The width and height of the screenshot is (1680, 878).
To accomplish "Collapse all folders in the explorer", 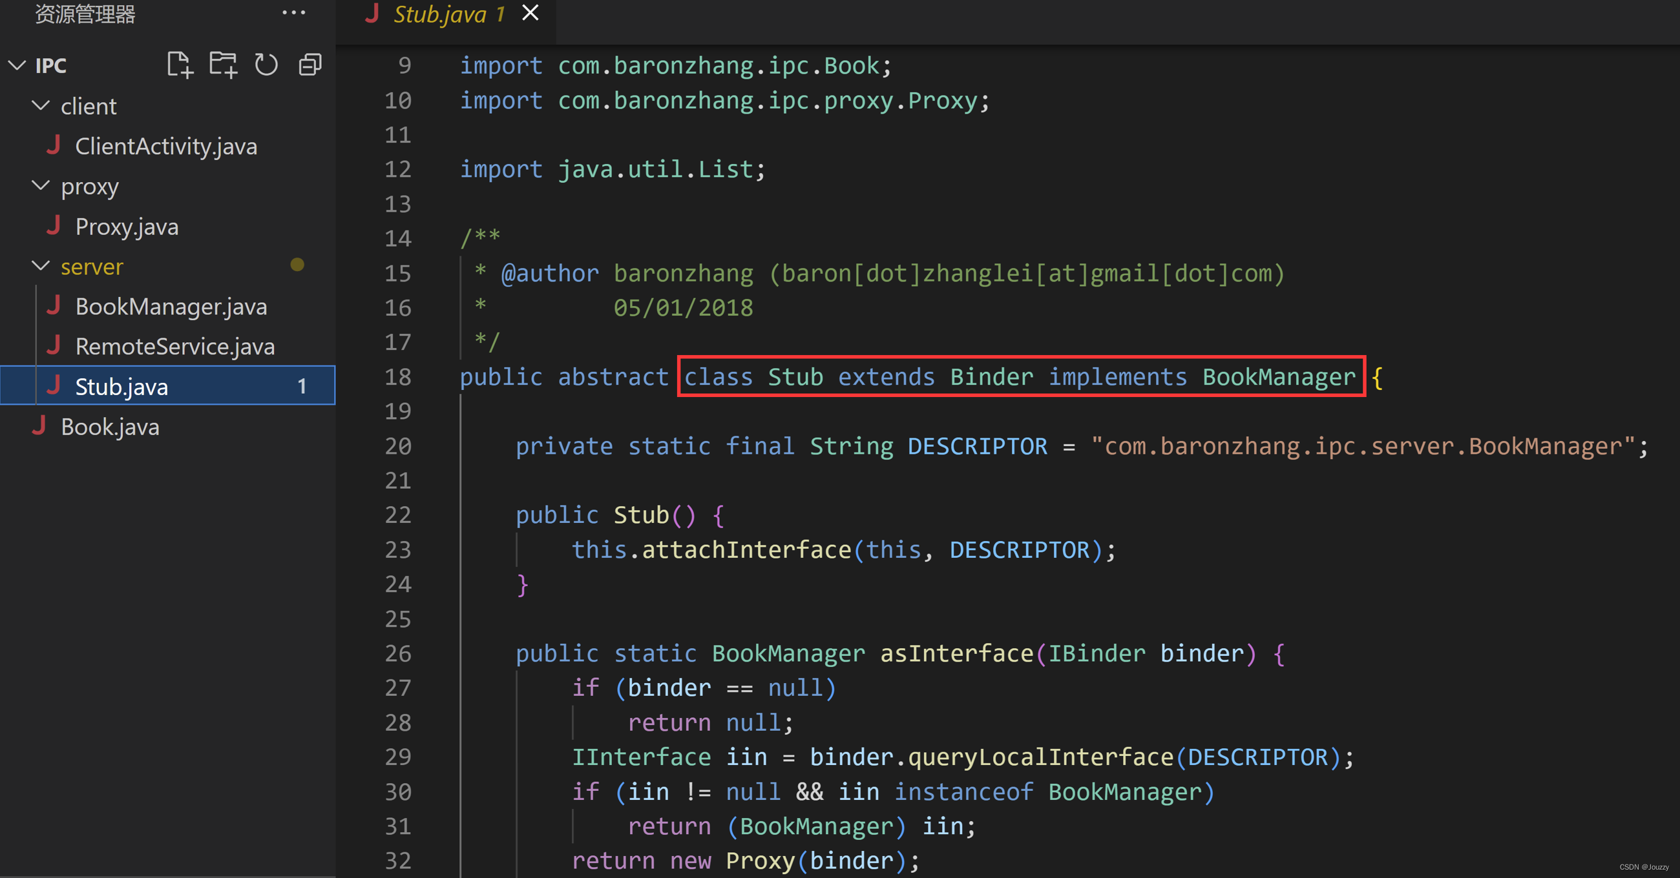I will coord(310,65).
